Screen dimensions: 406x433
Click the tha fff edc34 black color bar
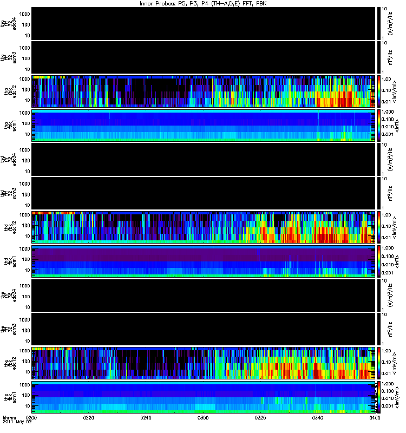click(379, 23)
